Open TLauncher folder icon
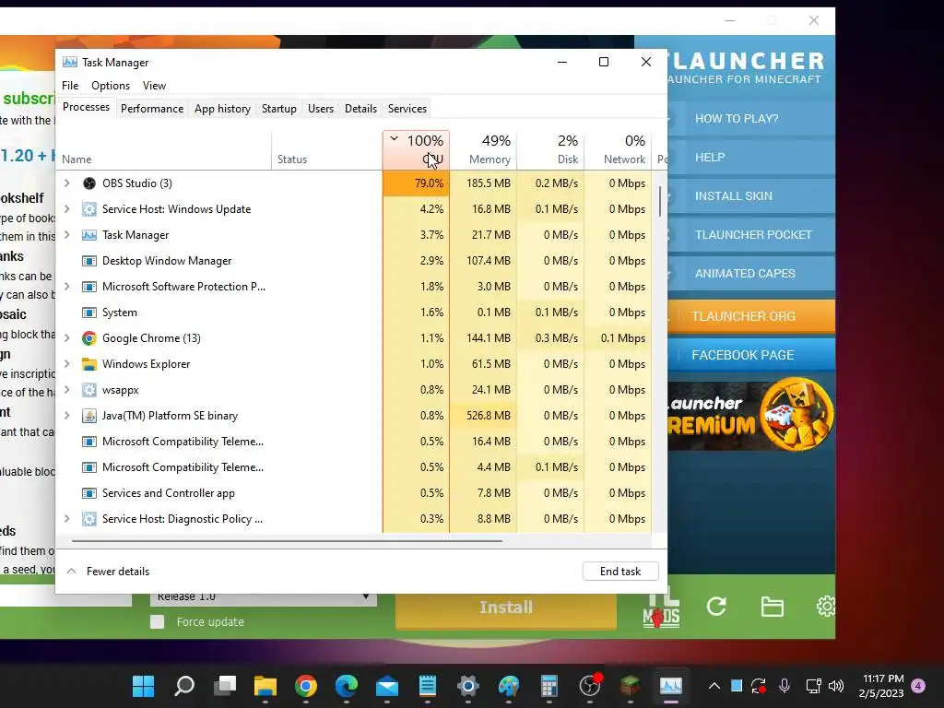 coord(772,607)
